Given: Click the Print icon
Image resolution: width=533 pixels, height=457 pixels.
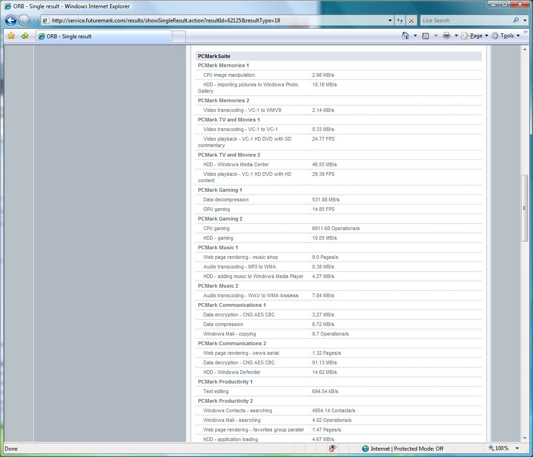Looking at the screenshot, I should [447, 36].
